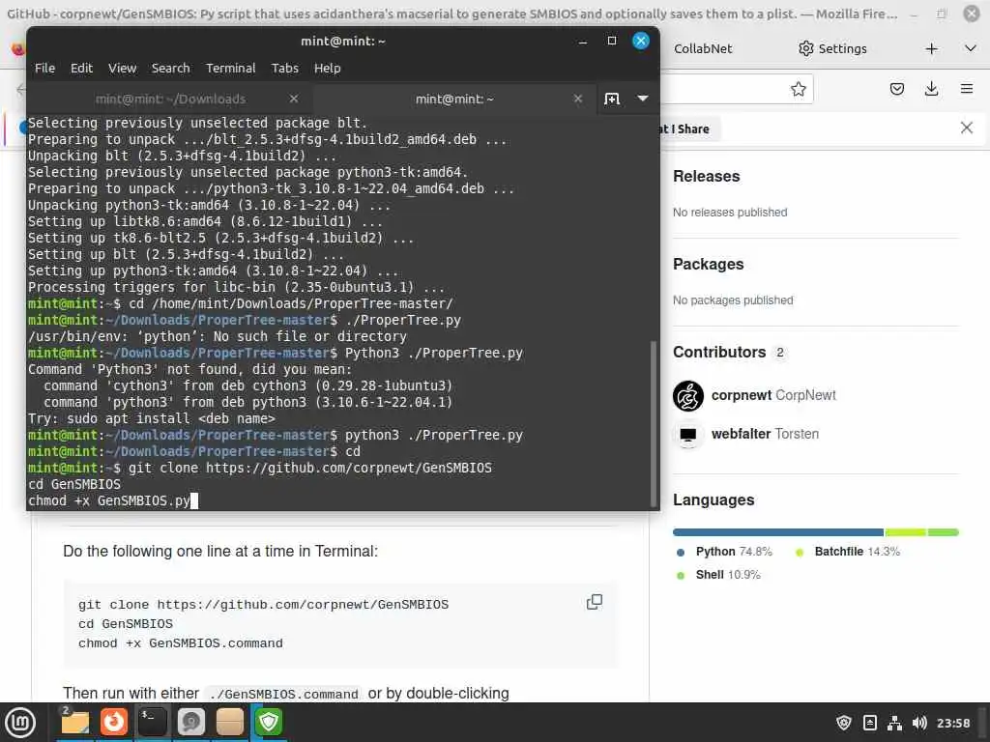The height and width of the screenshot is (742, 990).
Task: Open the Releases section link
Action: coord(707,176)
